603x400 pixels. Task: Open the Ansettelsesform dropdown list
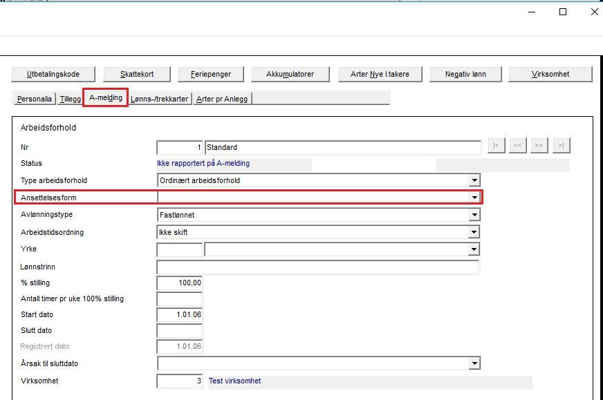474,198
